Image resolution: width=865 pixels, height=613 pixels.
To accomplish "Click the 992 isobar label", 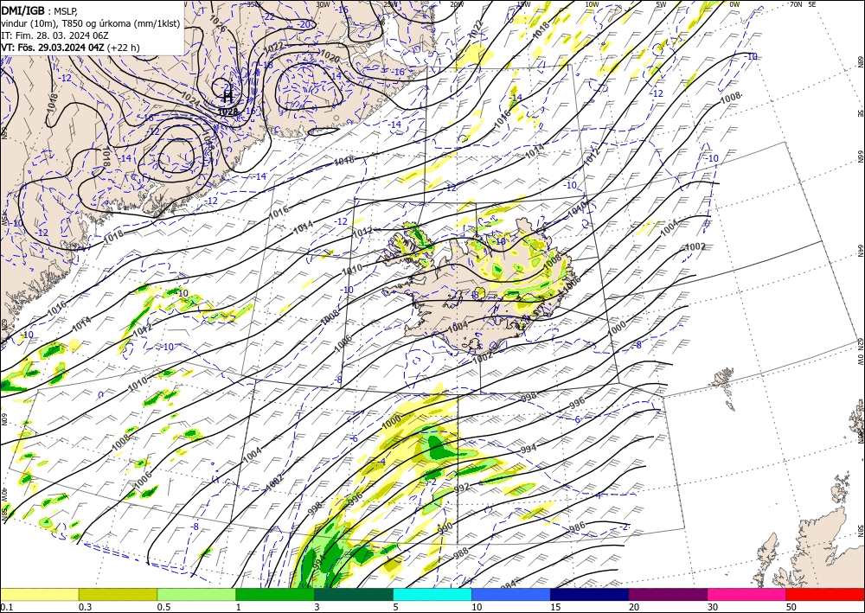I will click(x=461, y=488).
